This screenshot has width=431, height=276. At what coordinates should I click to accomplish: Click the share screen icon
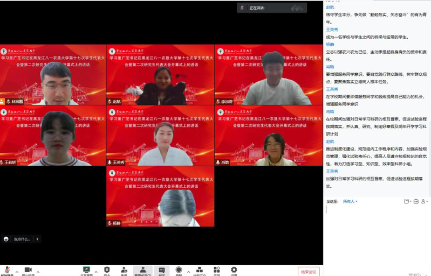click(x=86, y=270)
